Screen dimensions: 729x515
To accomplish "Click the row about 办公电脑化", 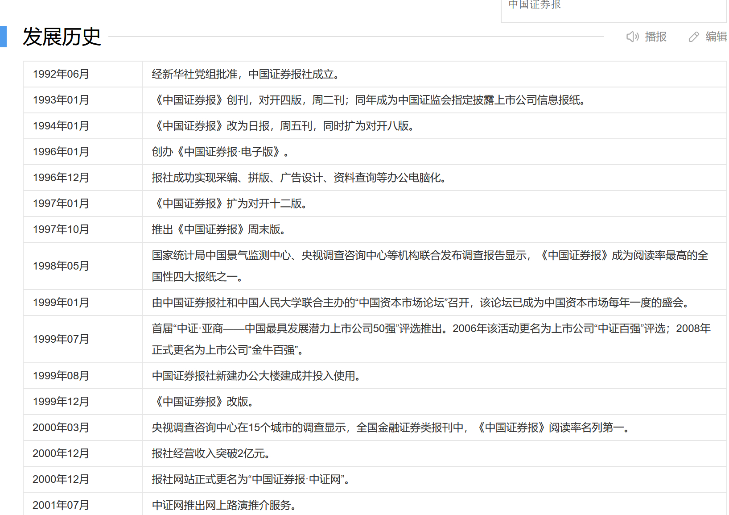I will click(x=434, y=178).
